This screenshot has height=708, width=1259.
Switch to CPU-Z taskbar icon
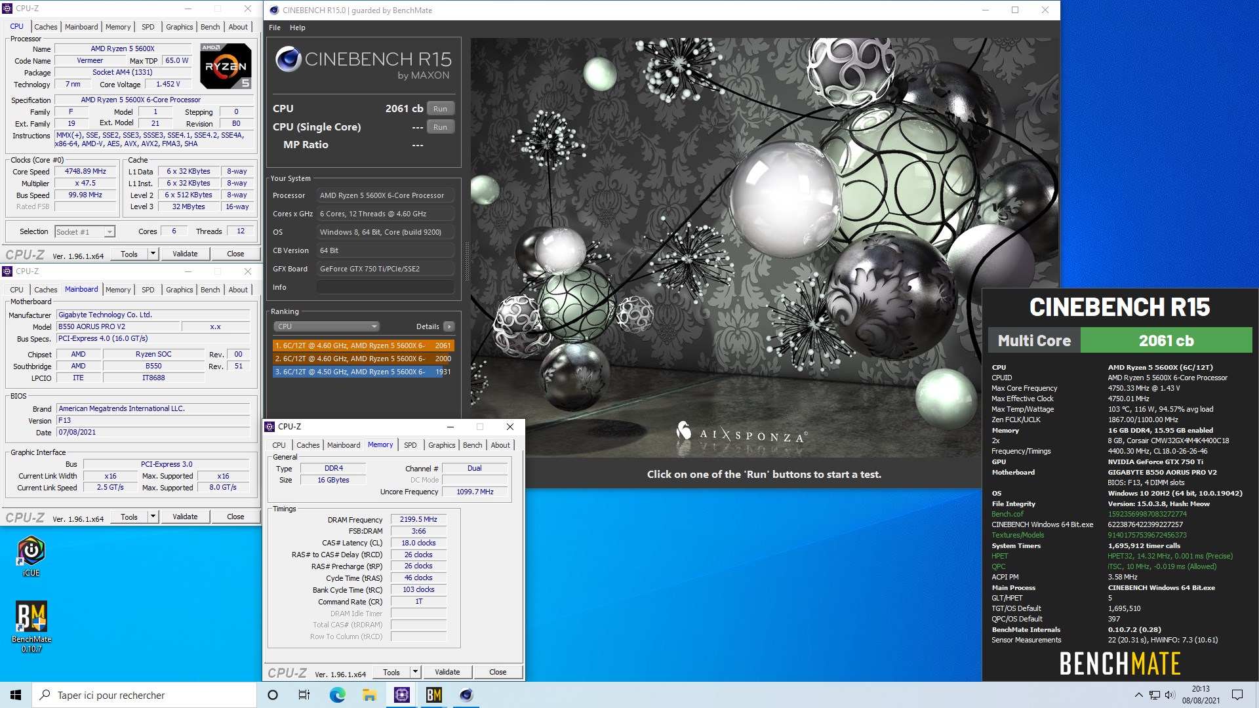point(401,695)
